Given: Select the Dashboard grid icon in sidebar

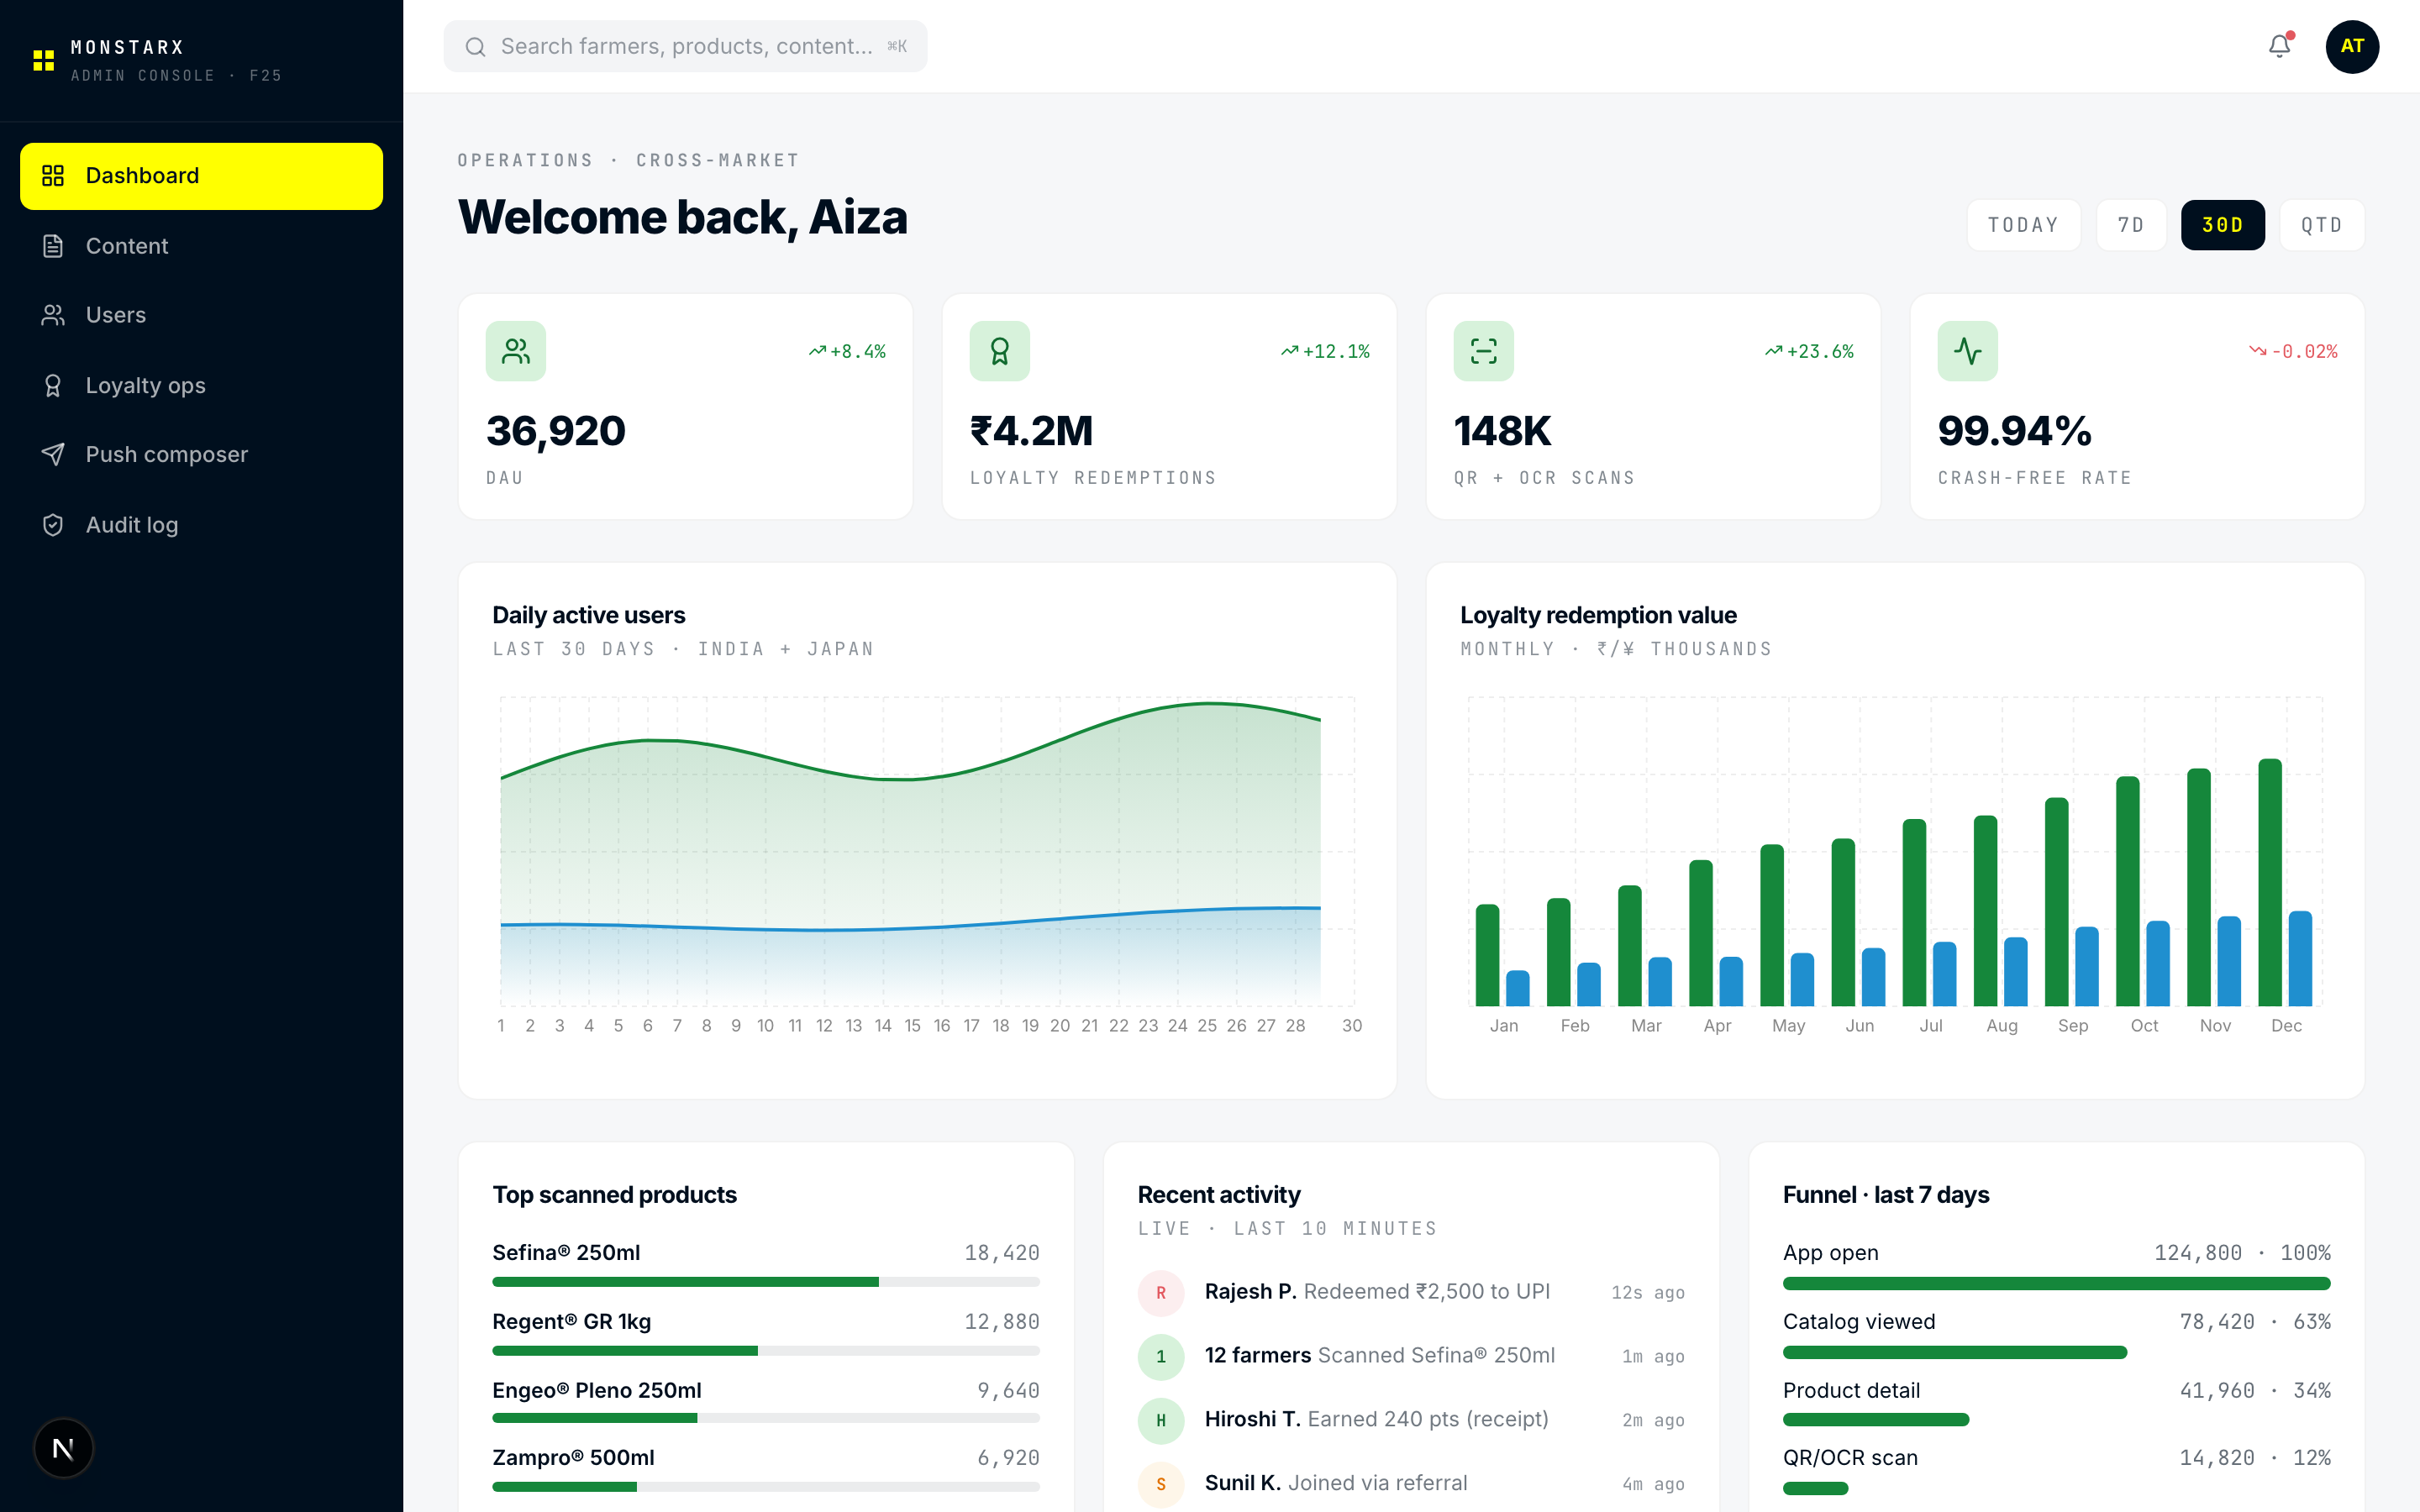Looking at the screenshot, I should coord(55,175).
